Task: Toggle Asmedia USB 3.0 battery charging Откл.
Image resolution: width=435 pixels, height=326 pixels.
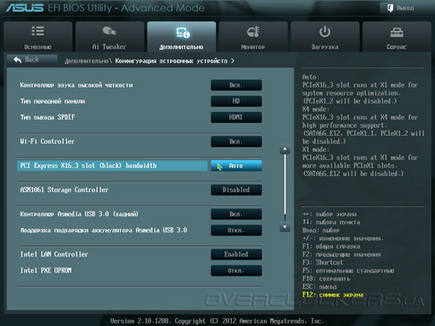Action: click(236, 230)
